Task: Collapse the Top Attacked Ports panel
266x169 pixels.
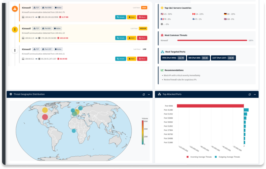Action: point(255,94)
